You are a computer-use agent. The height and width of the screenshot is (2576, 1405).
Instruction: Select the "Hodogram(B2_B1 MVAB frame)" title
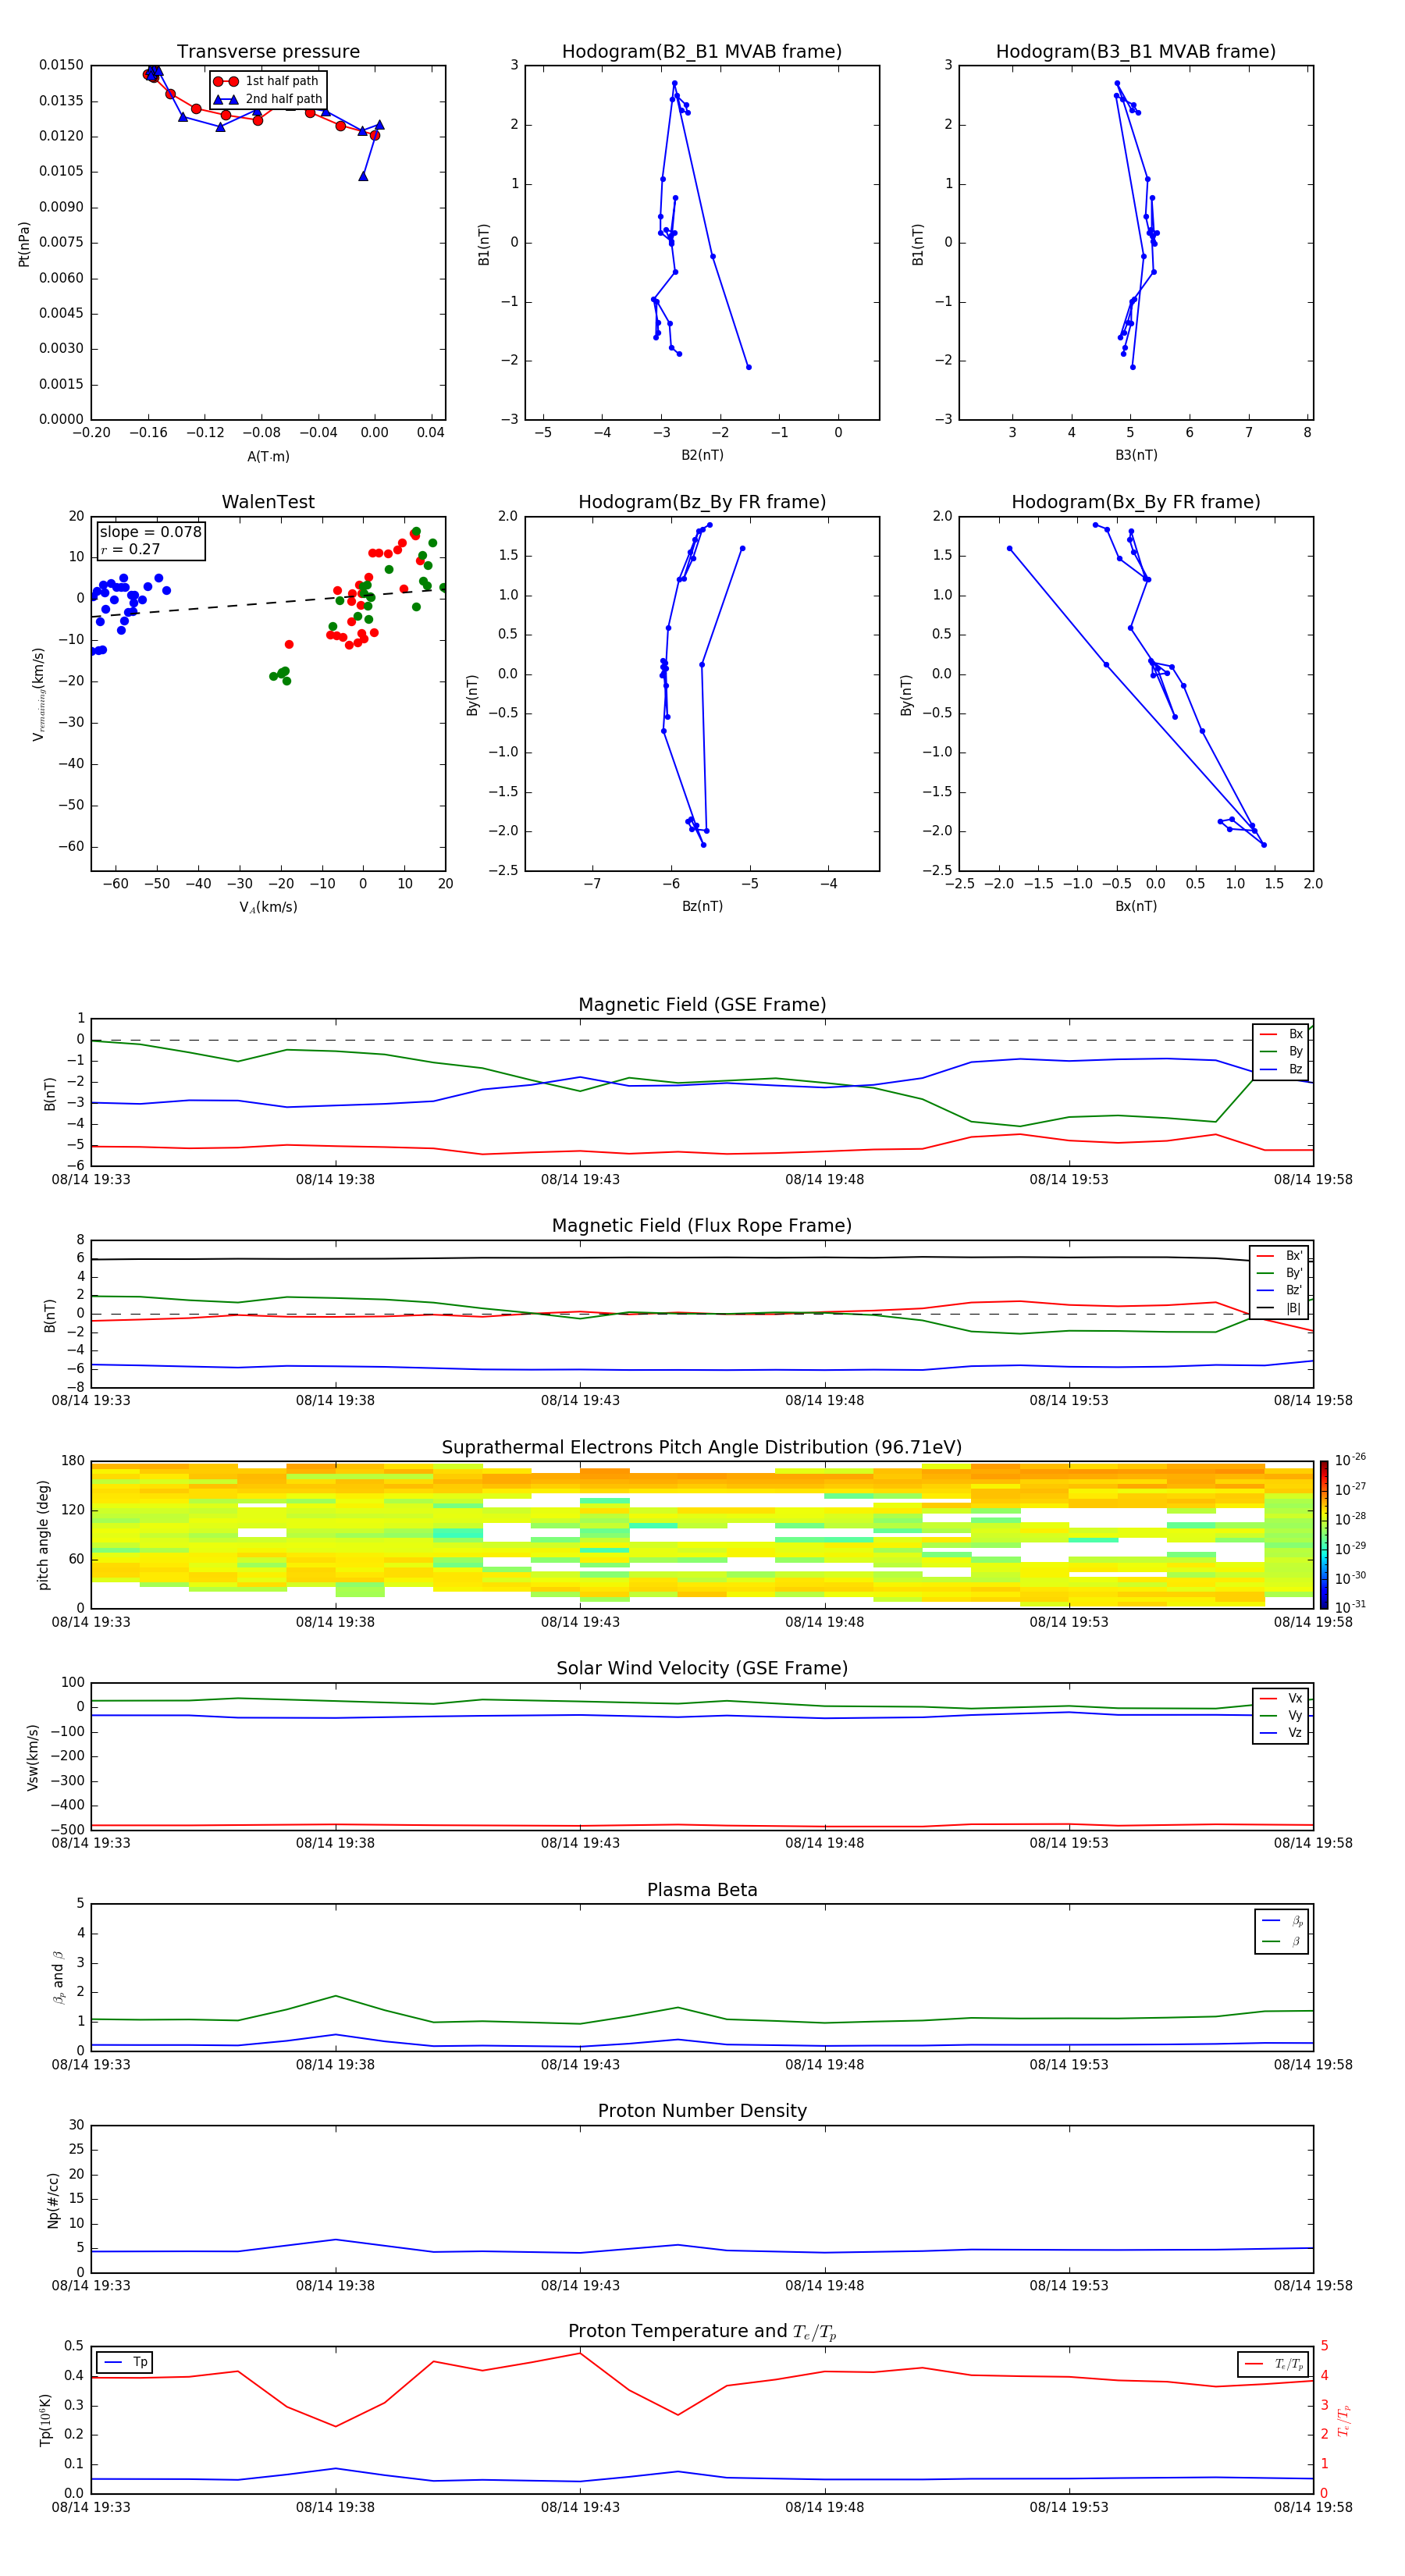[x=702, y=52]
